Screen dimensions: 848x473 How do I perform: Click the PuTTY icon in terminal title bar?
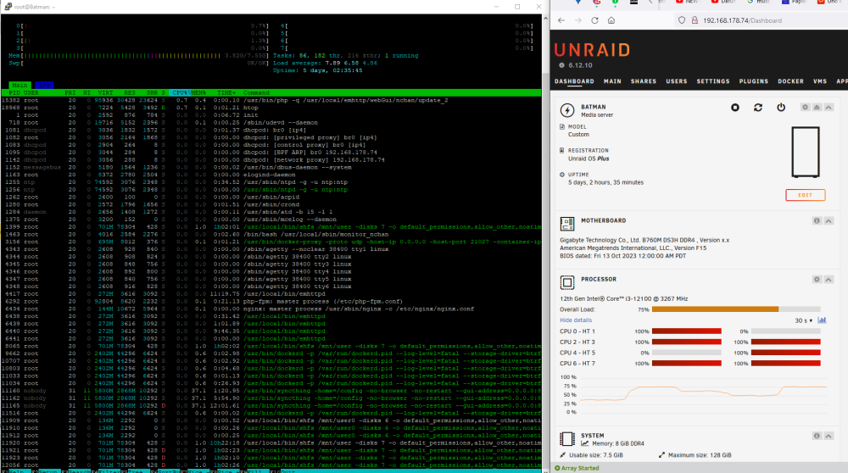8,7
